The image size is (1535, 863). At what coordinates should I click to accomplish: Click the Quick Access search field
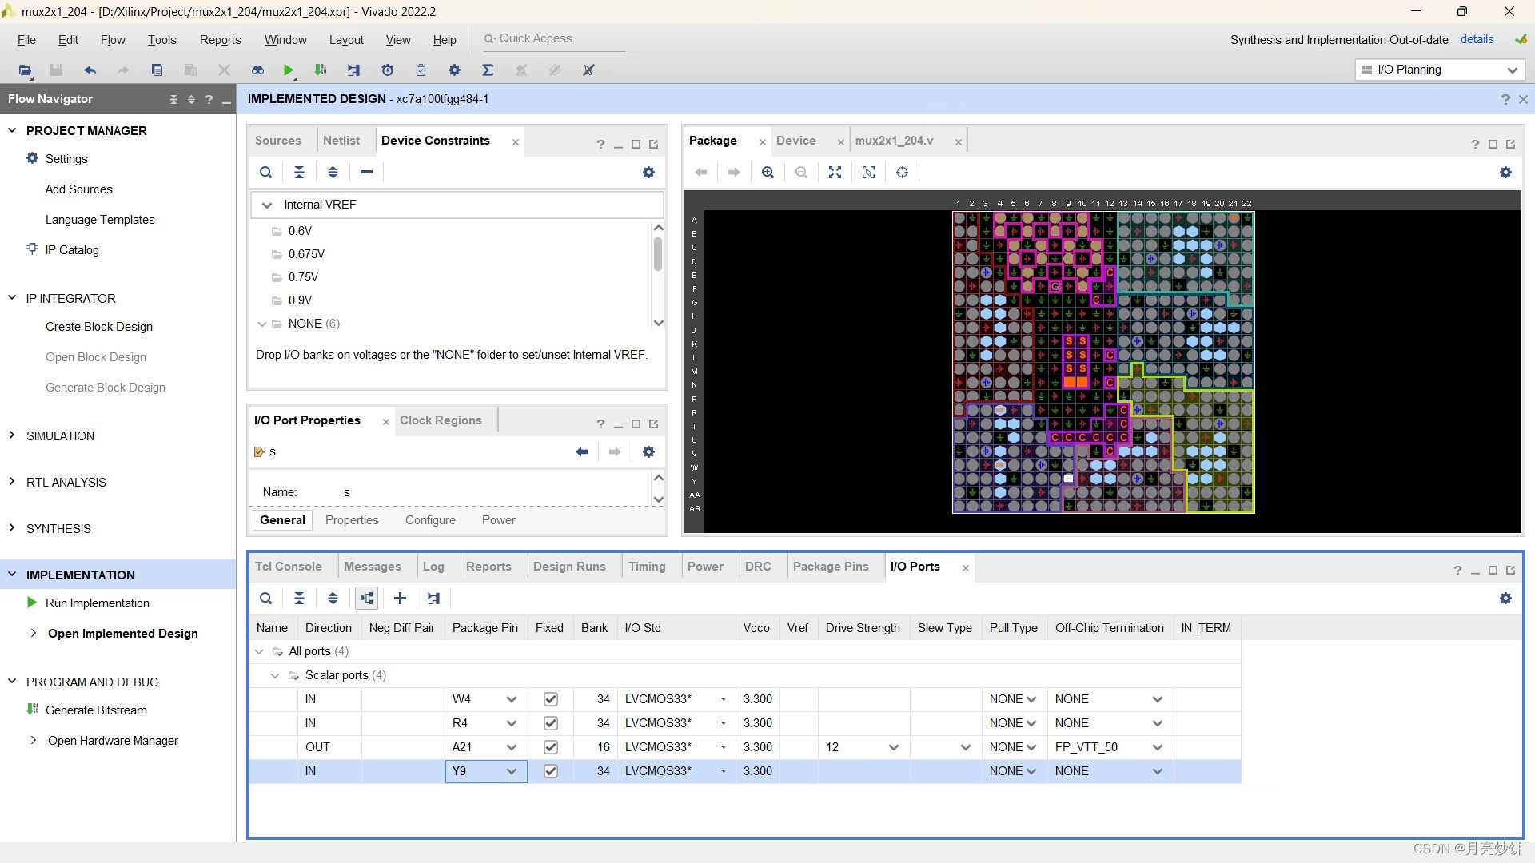(555, 39)
